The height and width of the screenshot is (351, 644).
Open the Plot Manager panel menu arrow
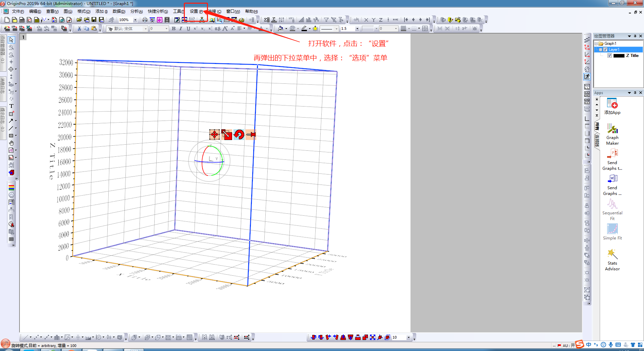[x=629, y=36]
